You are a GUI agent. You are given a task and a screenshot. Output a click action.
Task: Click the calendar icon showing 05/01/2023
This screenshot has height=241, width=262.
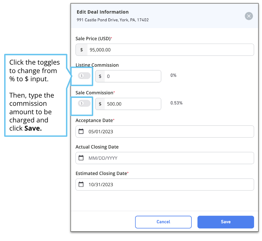tap(81, 131)
